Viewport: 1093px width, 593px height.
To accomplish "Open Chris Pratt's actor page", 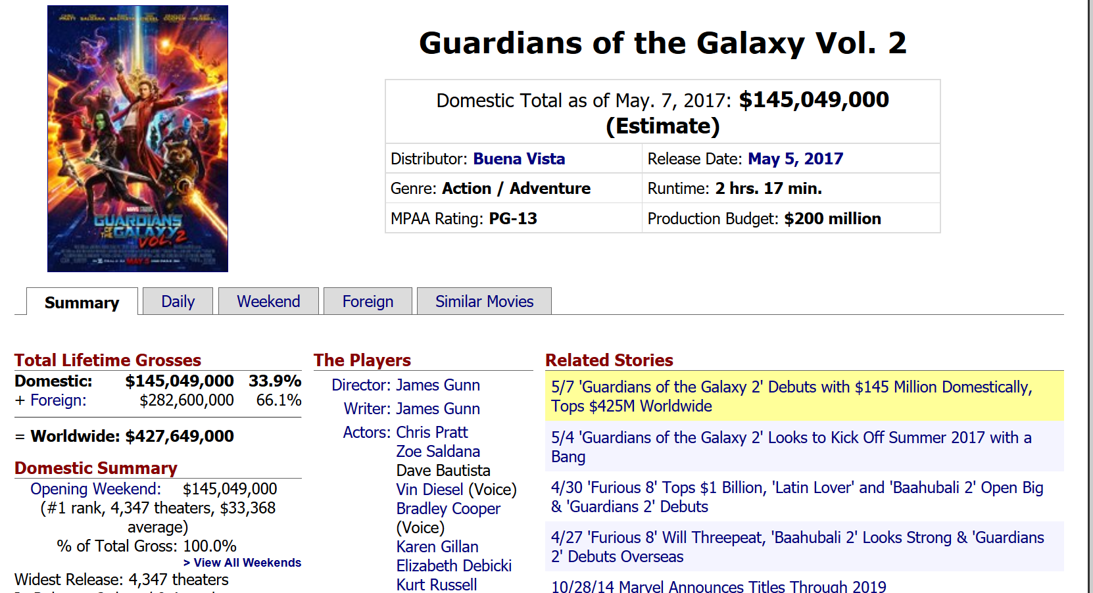I will pos(432,433).
